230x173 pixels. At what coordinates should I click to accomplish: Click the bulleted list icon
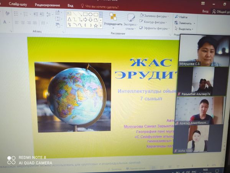tap(16, 14)
